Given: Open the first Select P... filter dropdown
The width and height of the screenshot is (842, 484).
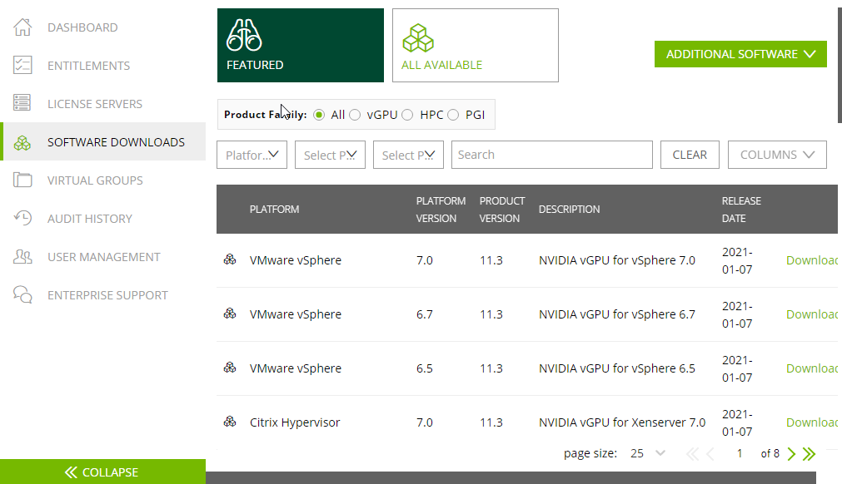Looking at the screenshot, I should (331, 155).
